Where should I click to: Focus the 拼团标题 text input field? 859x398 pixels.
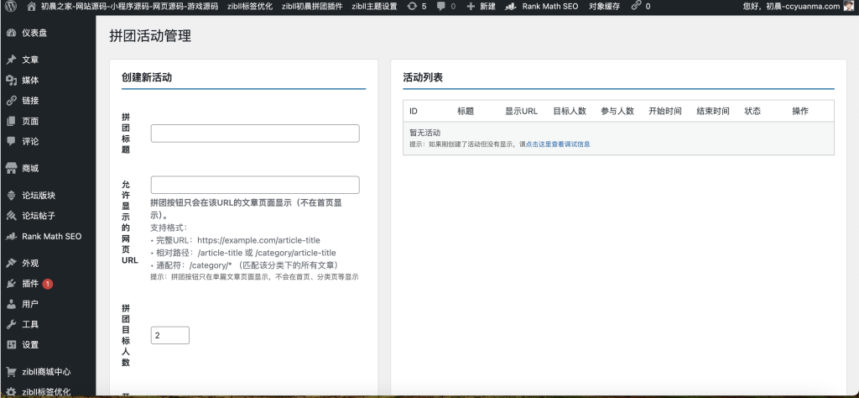(x=255, y=134)
